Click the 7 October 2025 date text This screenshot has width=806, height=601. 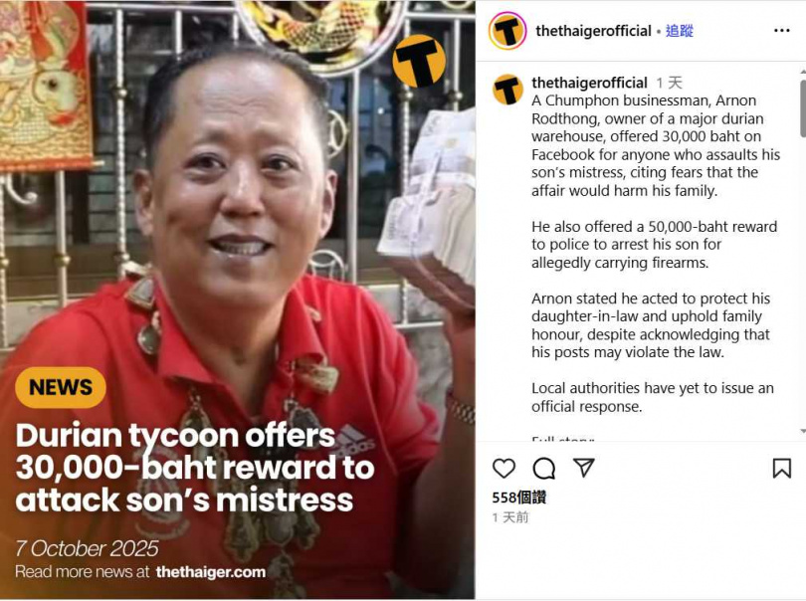tap(87, 548)
